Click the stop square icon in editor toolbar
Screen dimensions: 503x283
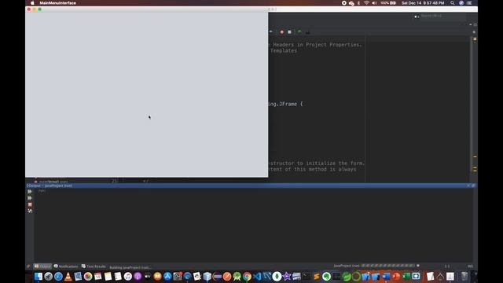289,32
